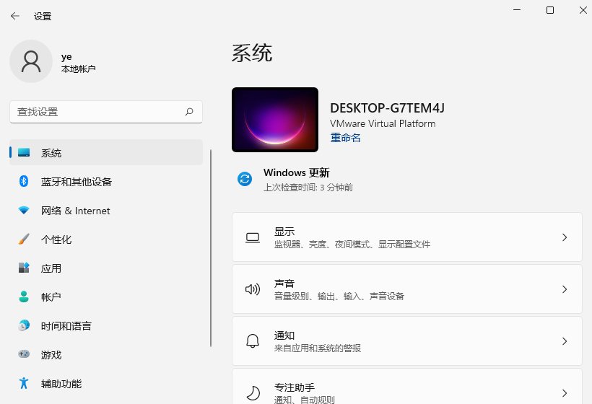Click the ye user profile avatar
592x404 pixels.
click(x=31, y=61)
